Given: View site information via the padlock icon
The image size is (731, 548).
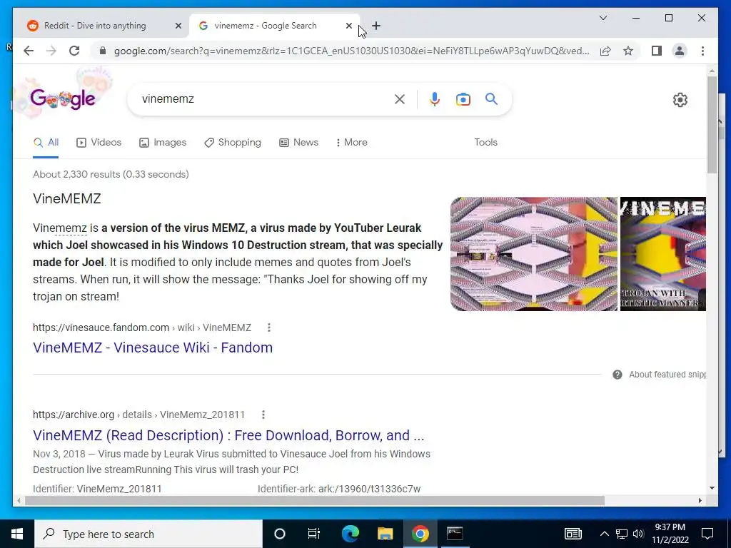Looking at the screenshot, I should (103, 51).
